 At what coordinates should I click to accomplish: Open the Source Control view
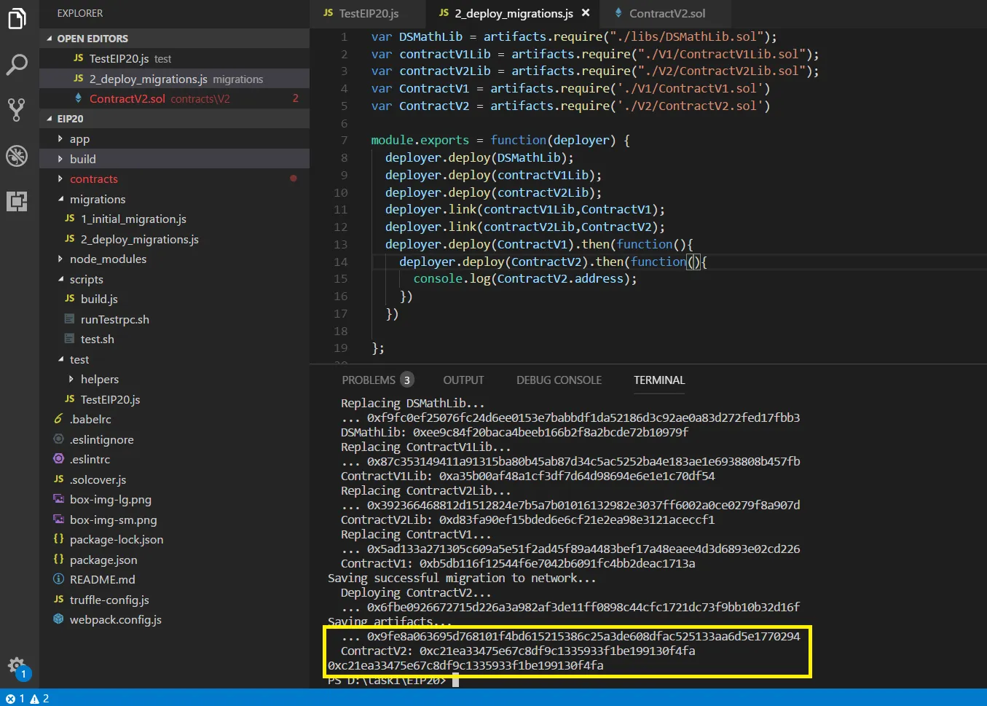click(17, 110)
